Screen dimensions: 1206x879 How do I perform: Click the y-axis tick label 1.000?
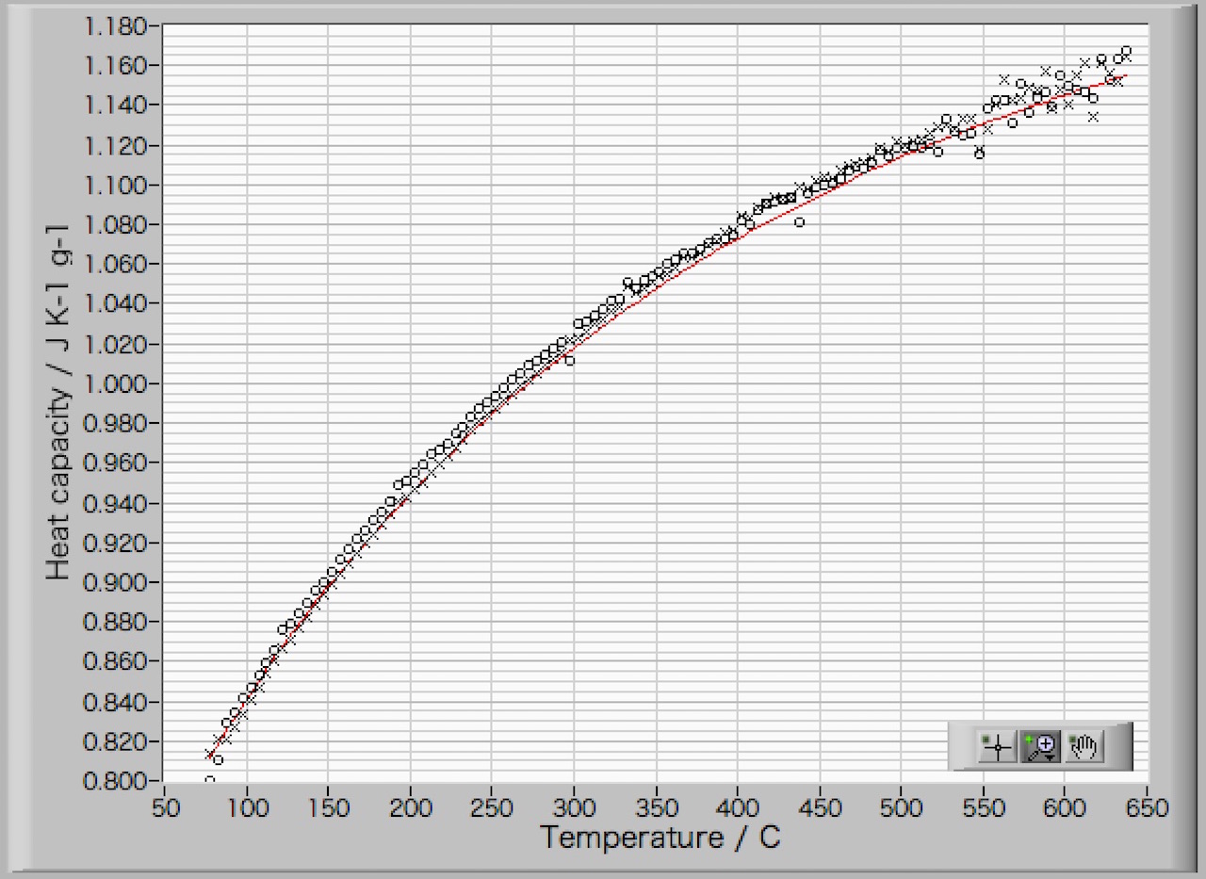pyautogui.click(x=116, y=383)
